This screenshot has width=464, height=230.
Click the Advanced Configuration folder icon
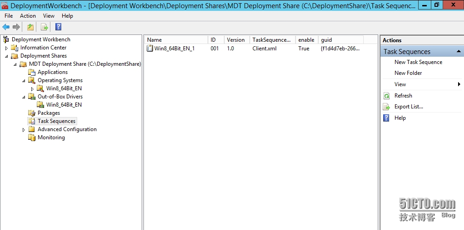coord(32,129)
